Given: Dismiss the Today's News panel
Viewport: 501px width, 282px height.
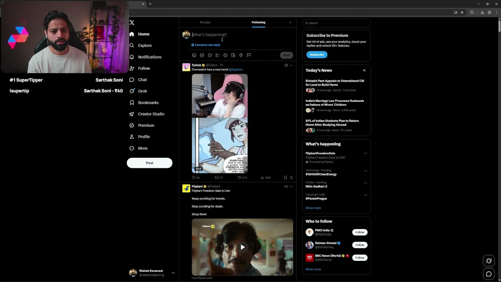Looking at the screenshot, I should click(x=364, y=70).
